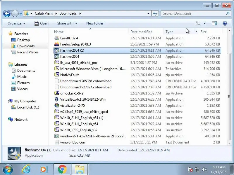Select My Computer in navigation pane

(x=25, y=101)
